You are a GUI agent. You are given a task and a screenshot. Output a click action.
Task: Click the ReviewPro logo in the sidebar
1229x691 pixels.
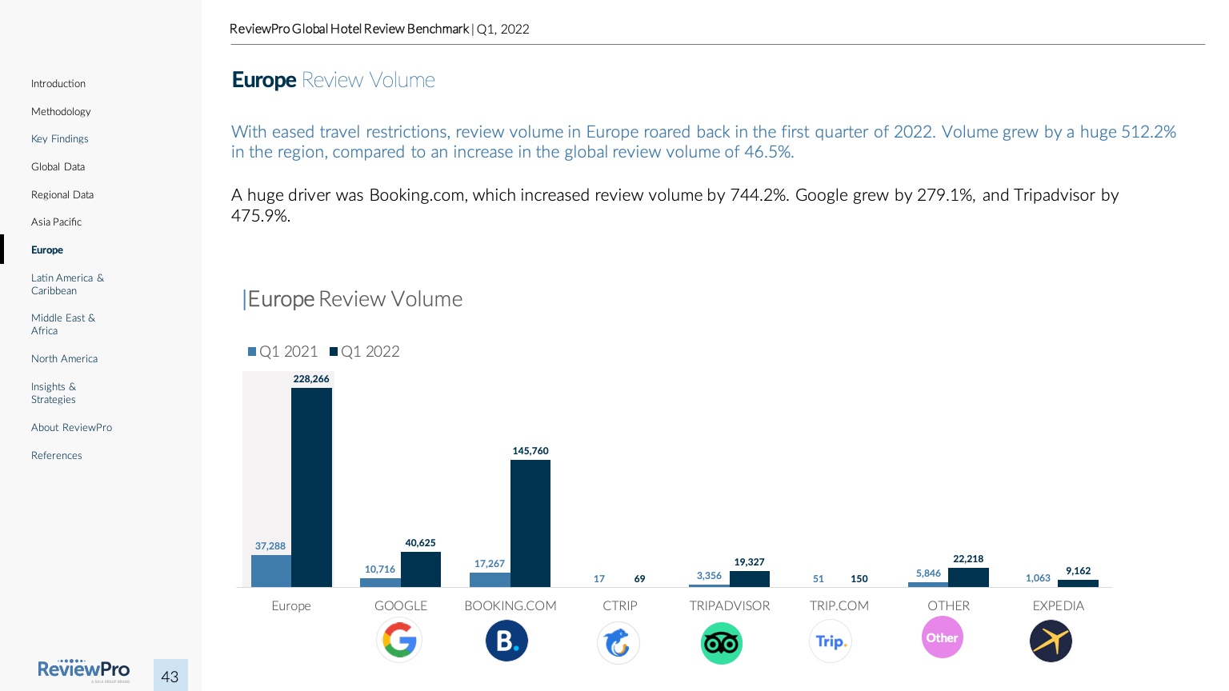pos(83,670)
